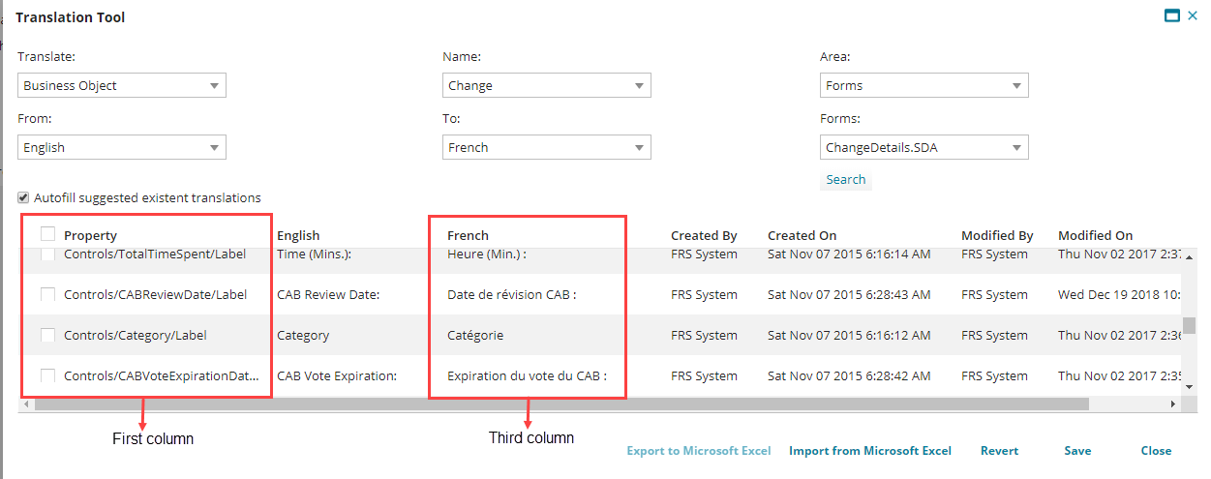The height and width of the screenshot is (479, 1211).
Task: Open the Translate Business Object dropdown
Action: tap(122, 85)
